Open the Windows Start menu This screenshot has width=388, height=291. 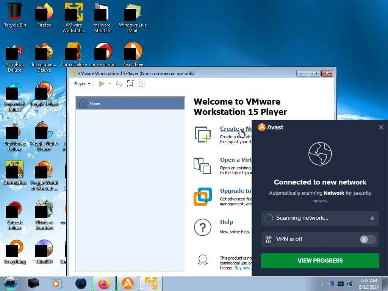[10, 283]
